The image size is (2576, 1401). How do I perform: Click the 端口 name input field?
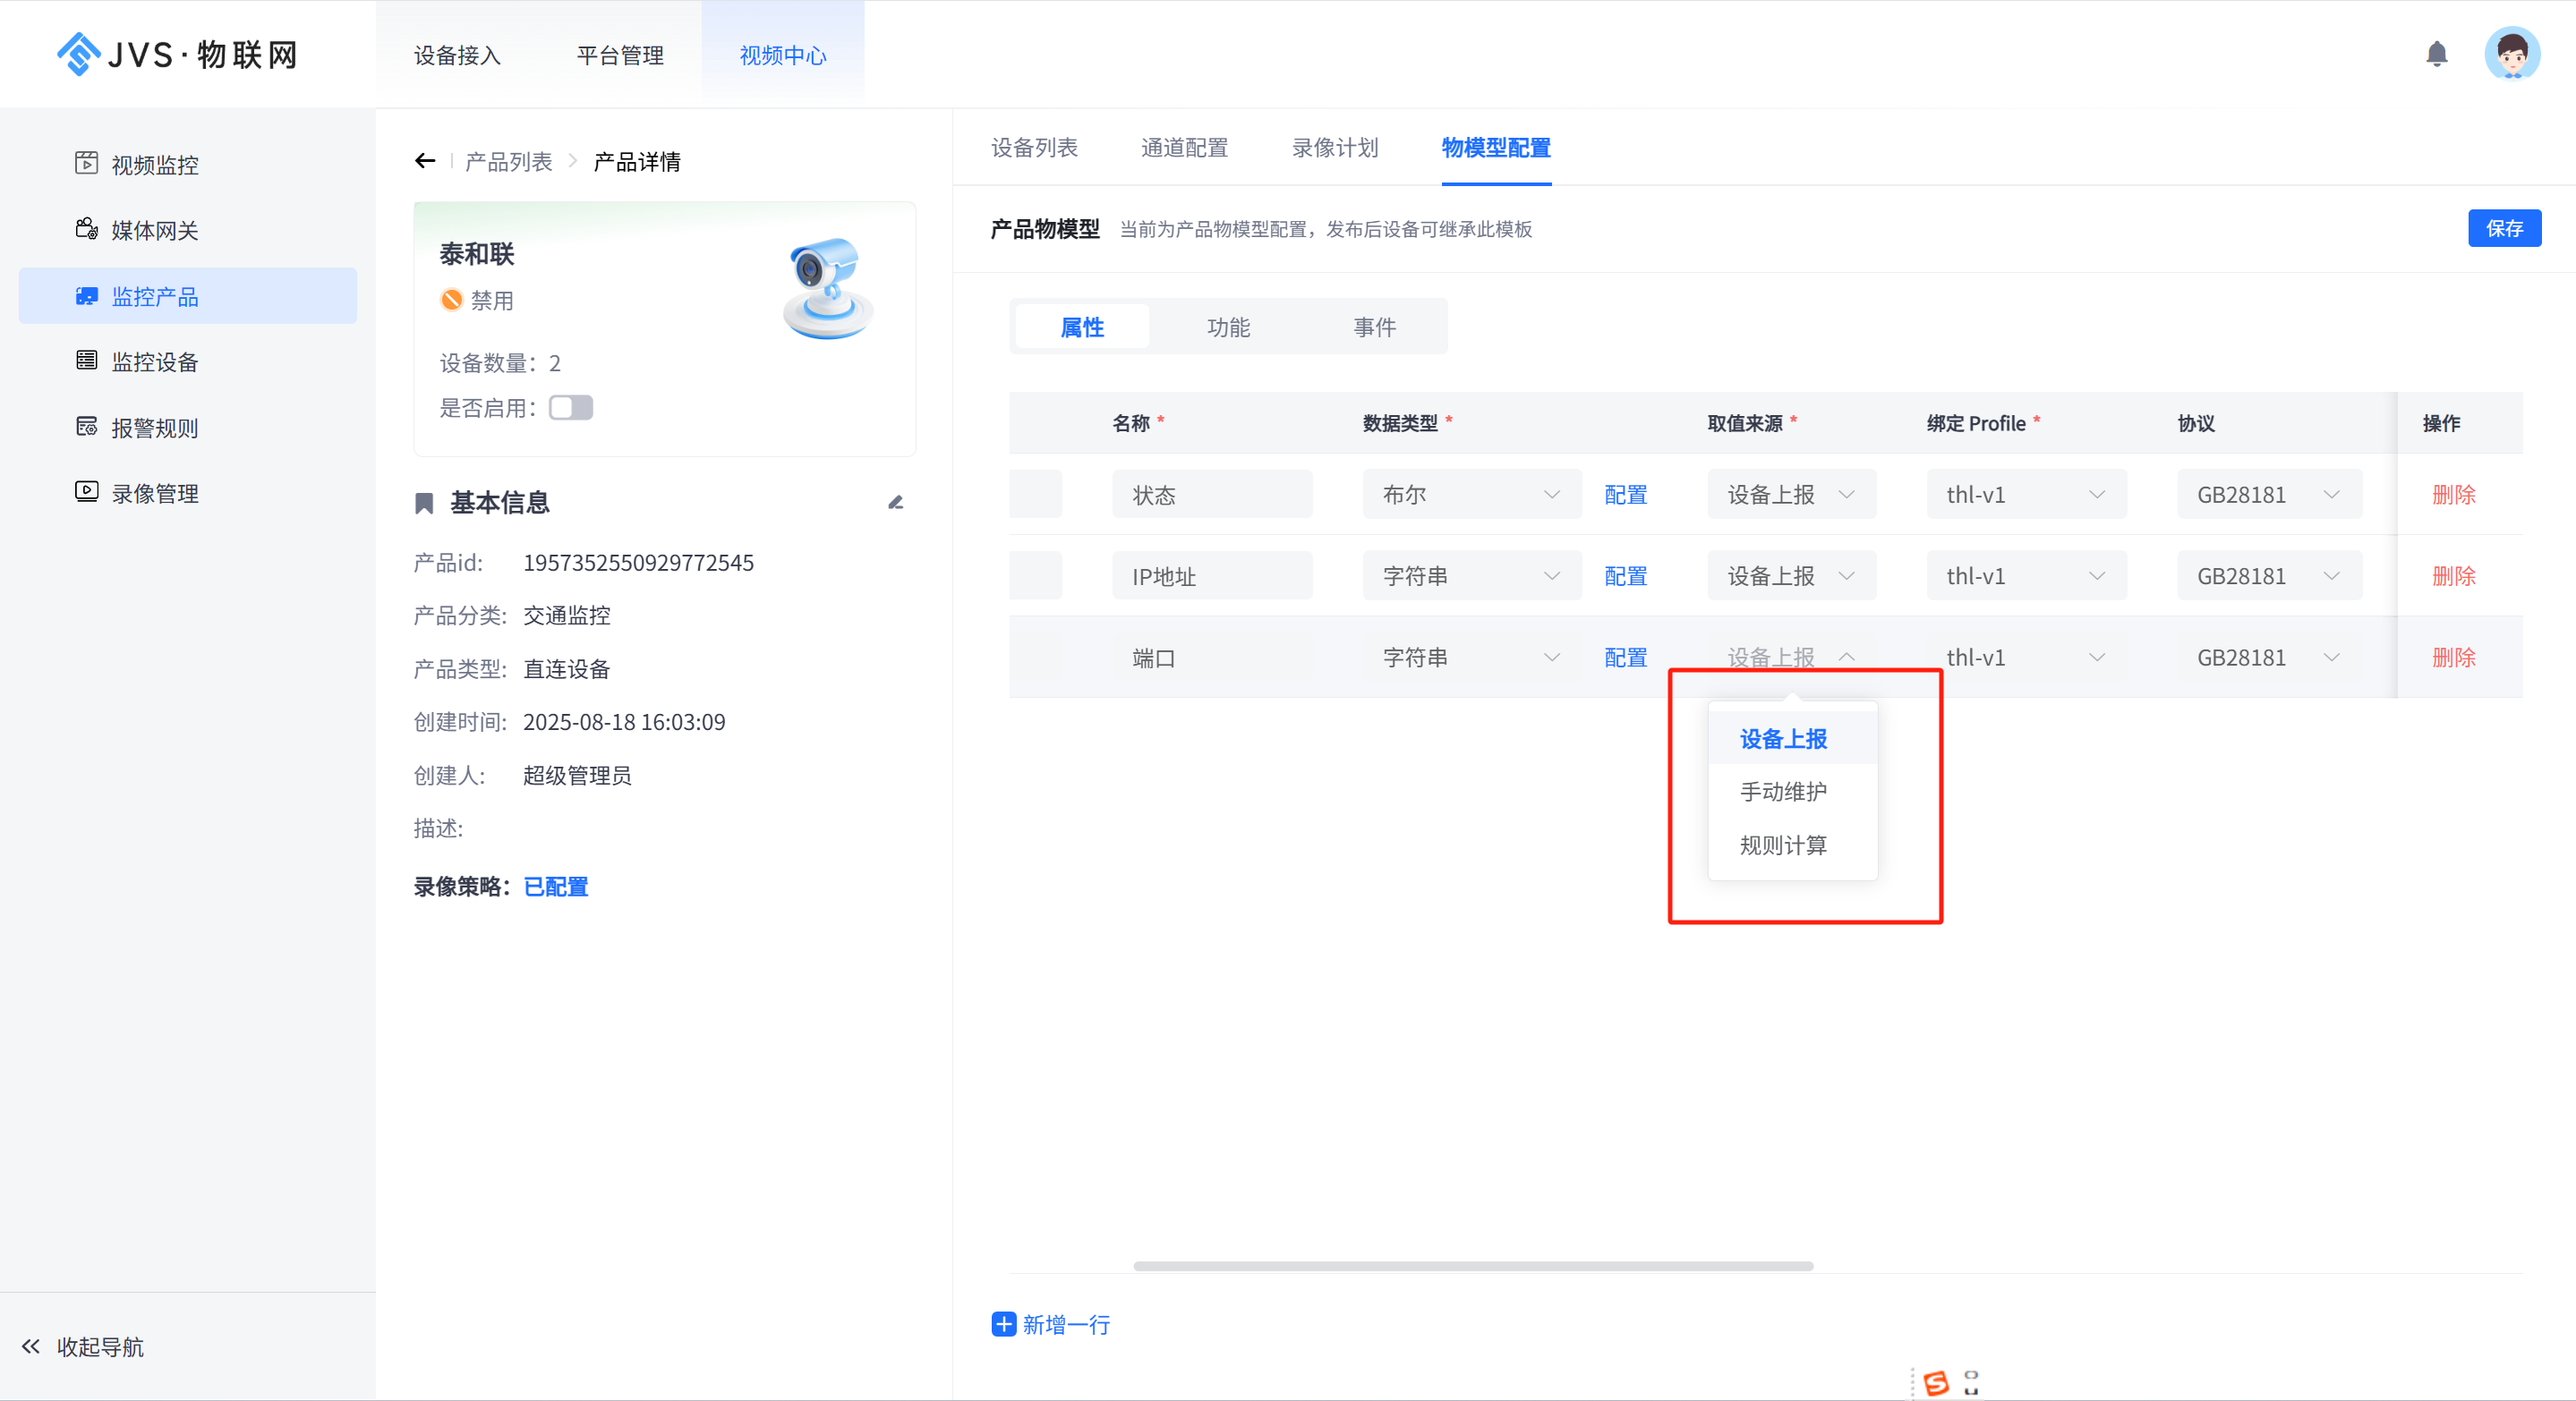coord(1211,658)
